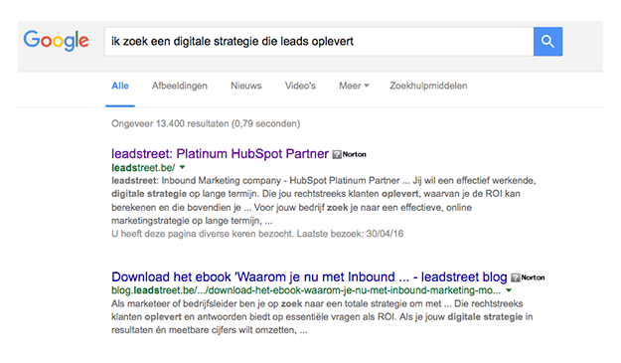Image resolution: width=621 pixels, height=363 pixels.
Task: Open the leadstreet Platinum HubSpot Partner result
Action: coord(220,153)
